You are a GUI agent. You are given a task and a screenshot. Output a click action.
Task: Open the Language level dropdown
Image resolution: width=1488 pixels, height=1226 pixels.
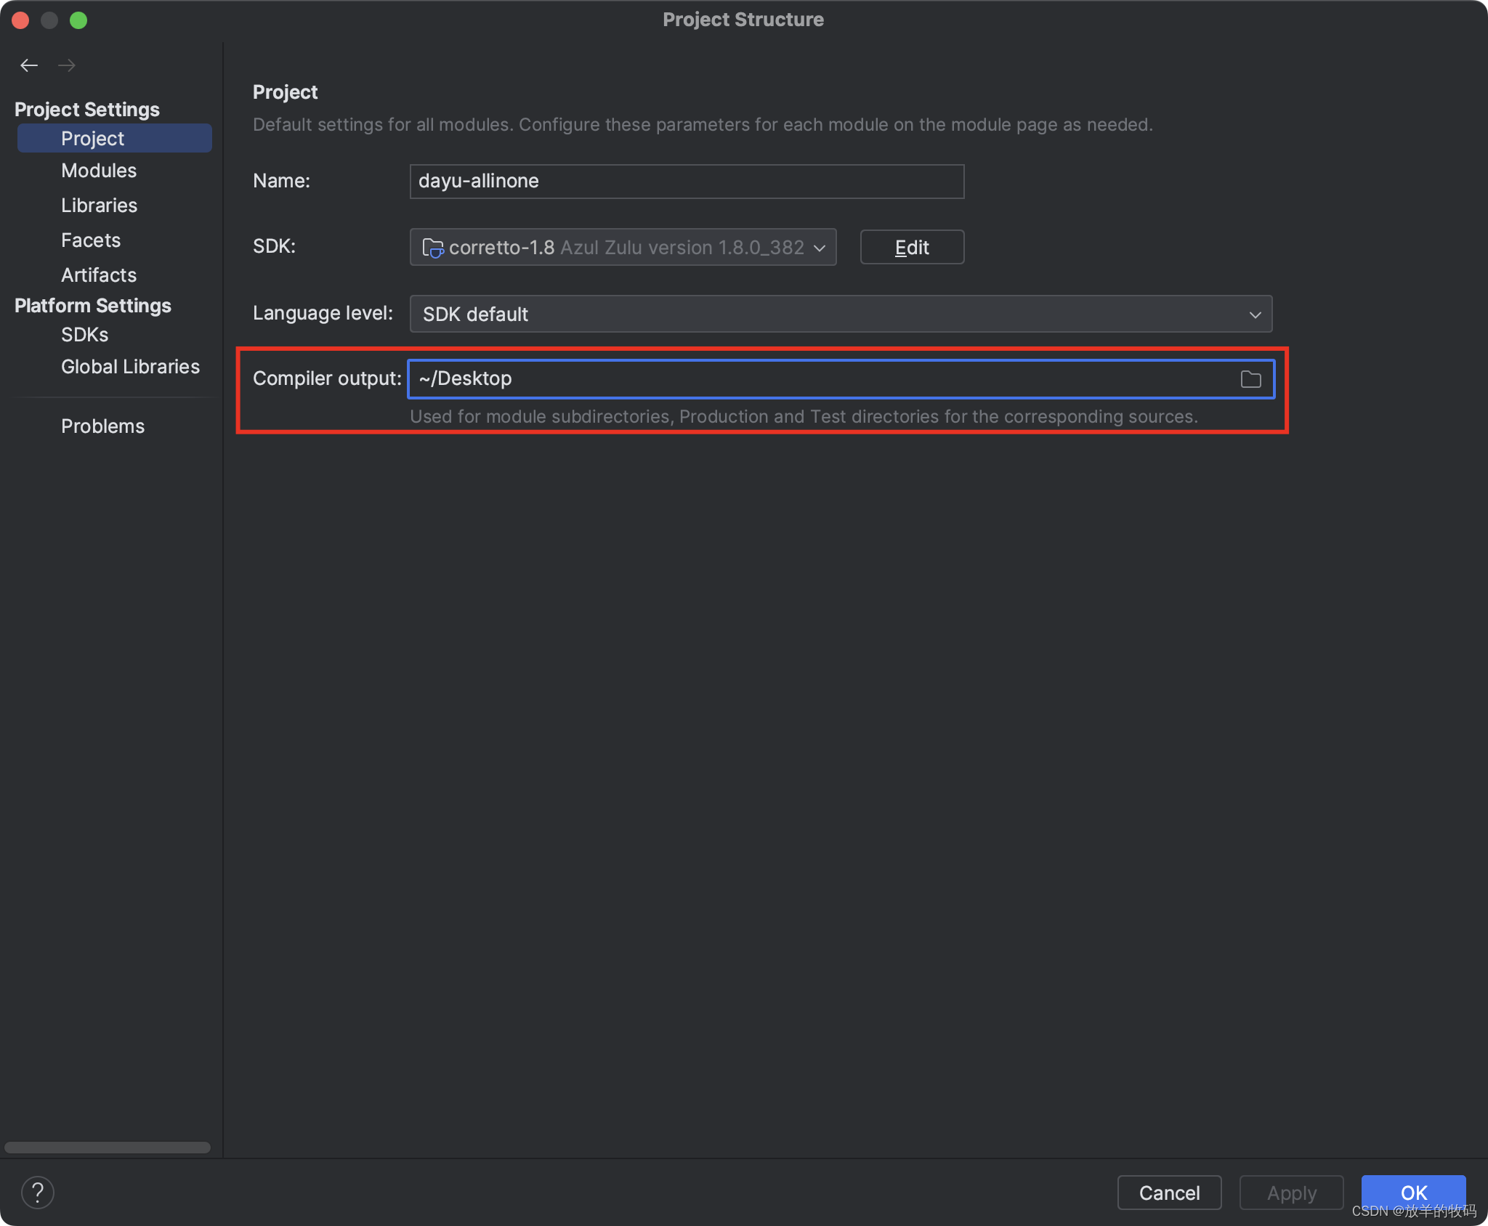[x=840, y=314]
